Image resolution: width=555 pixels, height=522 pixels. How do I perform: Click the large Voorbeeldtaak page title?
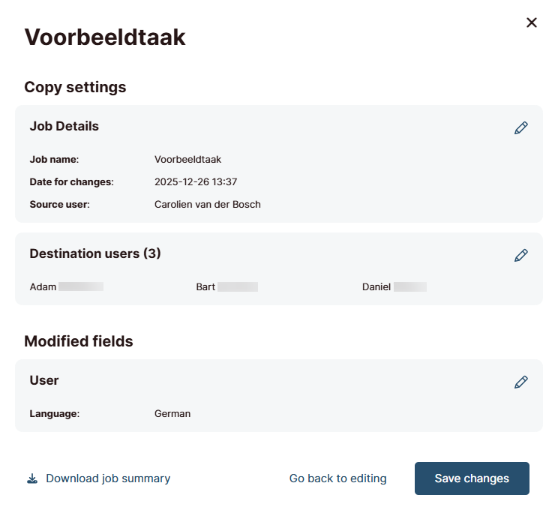tap(105, 37)
